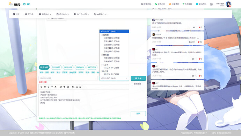Toggle the ping不通 tag
The image size is (241, 136).
(x=73, y=72)
